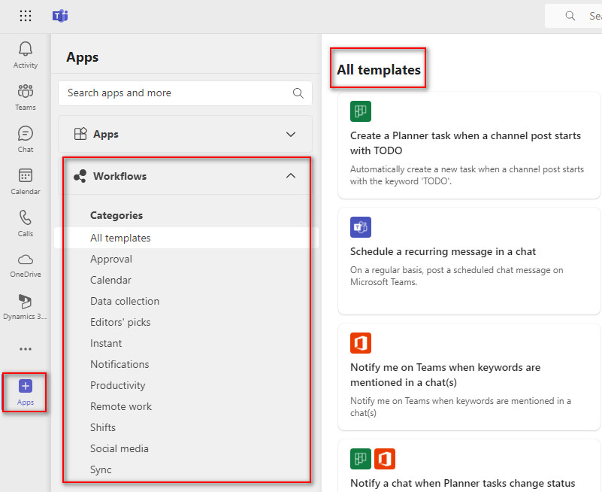Click the Apps section grid icon
This screenshot has height=492, width=602.
click(80, 134)
